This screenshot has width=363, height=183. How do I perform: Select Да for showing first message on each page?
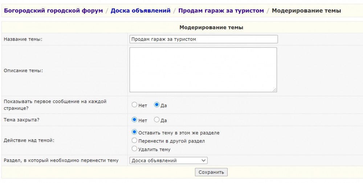tap(157, 105)
